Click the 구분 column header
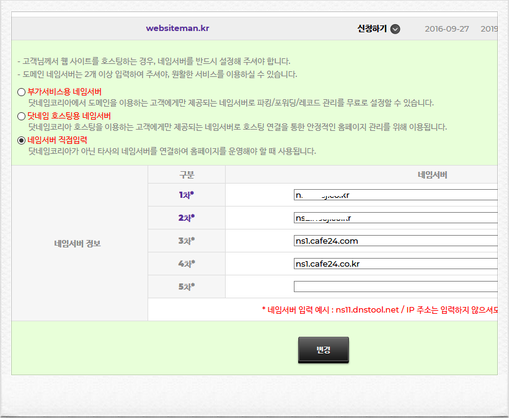Image resolution: width=509 pixels, height=418 pixels. point(187,175)
